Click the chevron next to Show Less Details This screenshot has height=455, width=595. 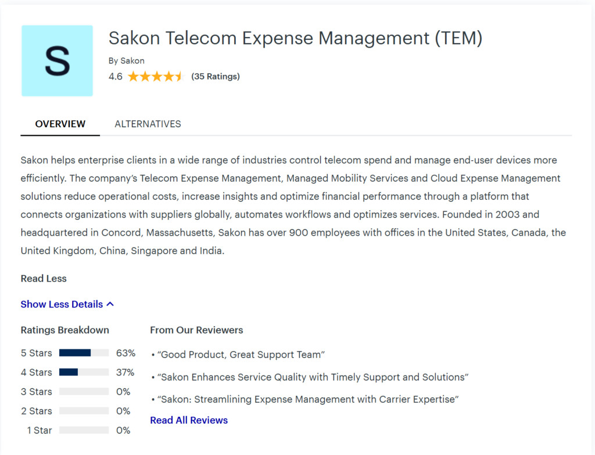click(x=110, y=304)
